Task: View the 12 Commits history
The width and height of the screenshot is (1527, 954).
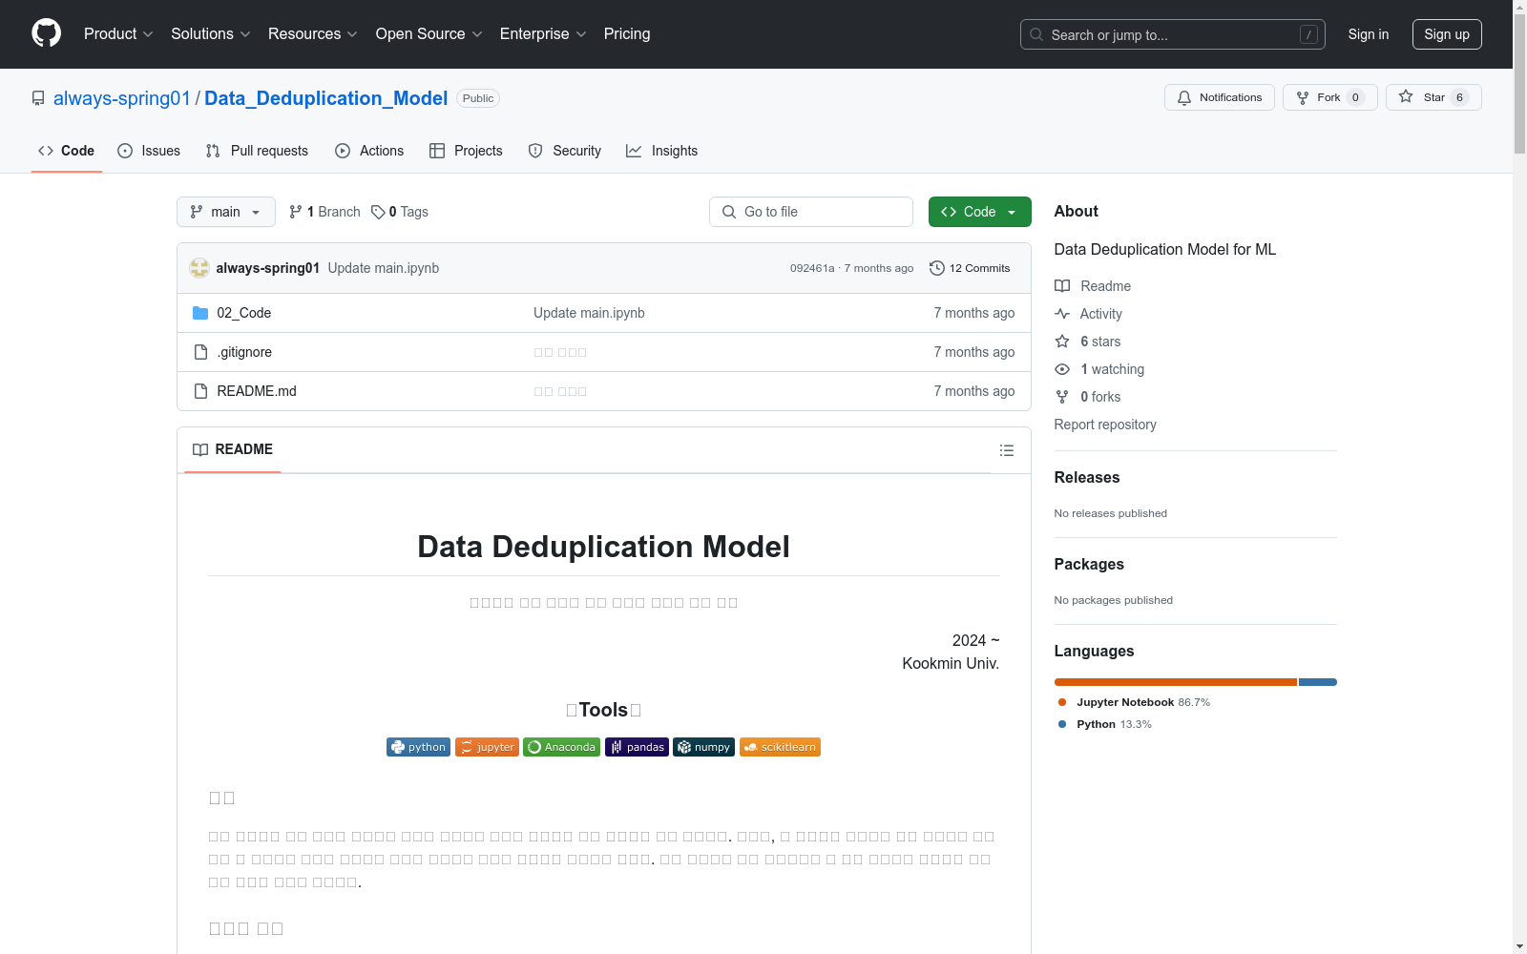Action: pyautogui.click(x=970, y=268)
